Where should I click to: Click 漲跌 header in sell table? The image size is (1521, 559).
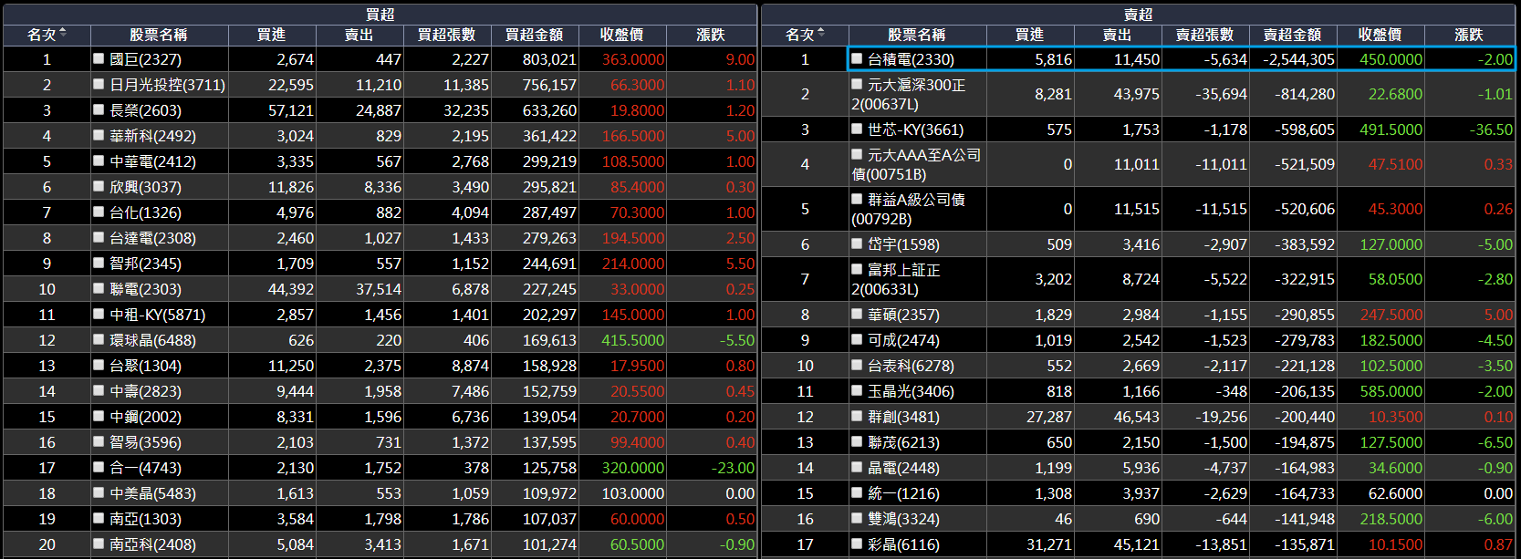(x=1469, y=35)
